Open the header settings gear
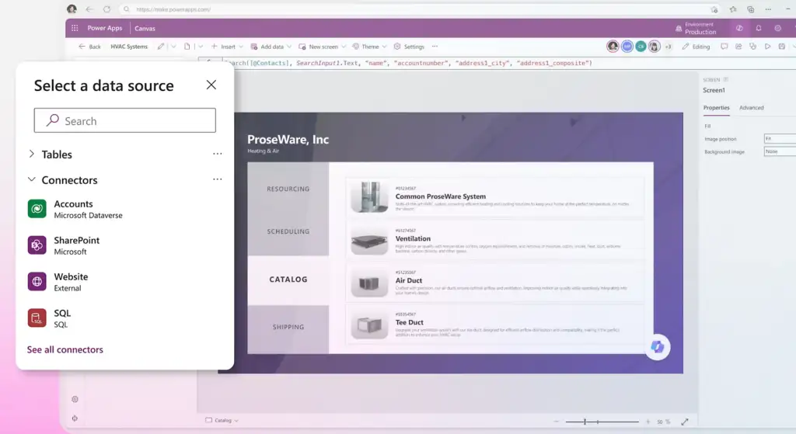 coord(777,29)
